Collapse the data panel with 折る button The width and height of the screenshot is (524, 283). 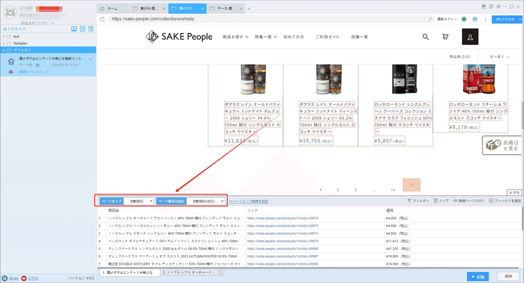point(514,192)
